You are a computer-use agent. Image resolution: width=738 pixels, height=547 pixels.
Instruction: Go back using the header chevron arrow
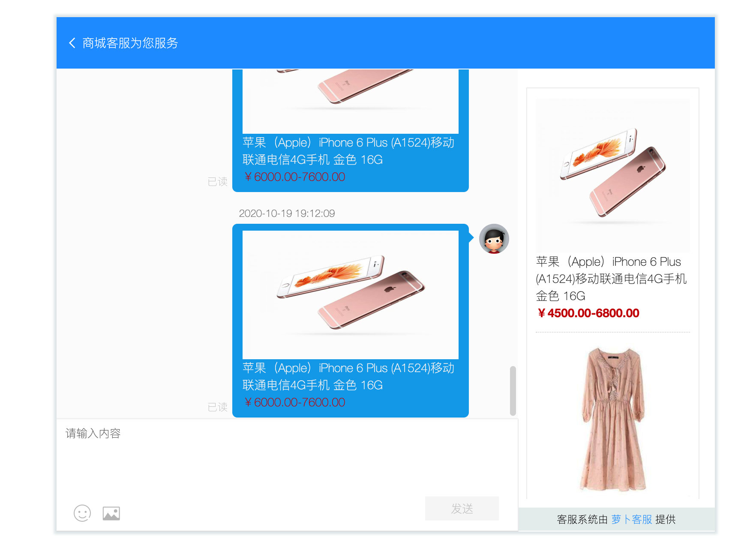click(x=72, y=43)
